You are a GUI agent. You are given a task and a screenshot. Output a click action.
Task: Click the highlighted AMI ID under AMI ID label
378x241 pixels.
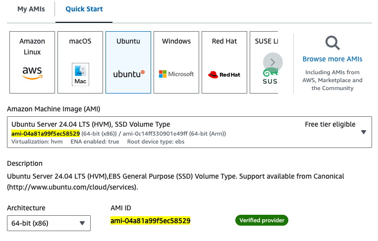click(151, 221)
